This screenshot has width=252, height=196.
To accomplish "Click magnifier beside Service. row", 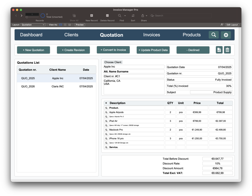I will coord(106,147).
